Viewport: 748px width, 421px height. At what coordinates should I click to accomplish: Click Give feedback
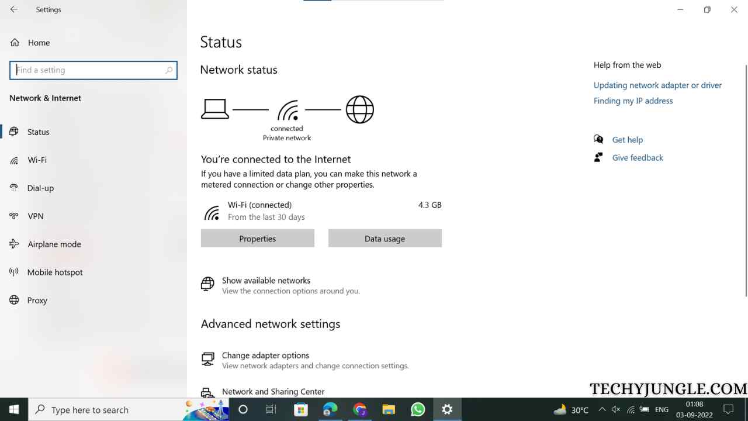point(638,158)
